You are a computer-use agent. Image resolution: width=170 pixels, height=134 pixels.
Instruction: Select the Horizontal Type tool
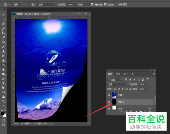coord(3,83)
